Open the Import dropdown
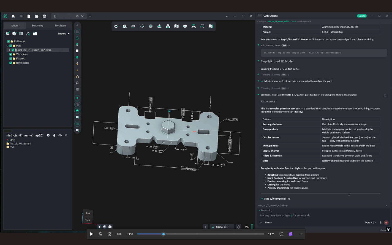 pyautogui.click(x=63, y=33)
